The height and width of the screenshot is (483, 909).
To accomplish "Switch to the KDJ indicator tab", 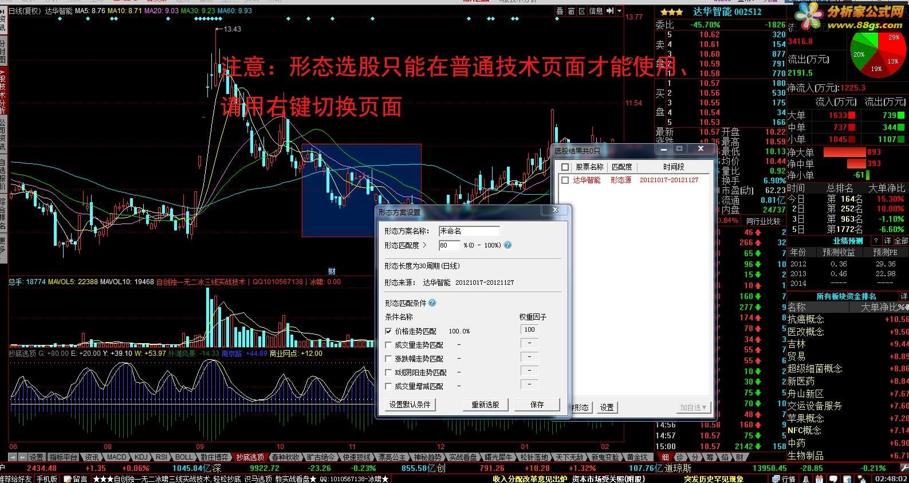I will coord(141,457).
